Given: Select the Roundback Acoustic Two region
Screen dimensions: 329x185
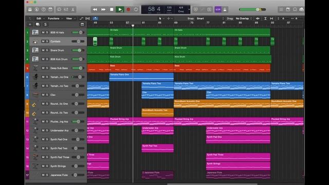Looking at the screenshot, I should click(158, 113).
